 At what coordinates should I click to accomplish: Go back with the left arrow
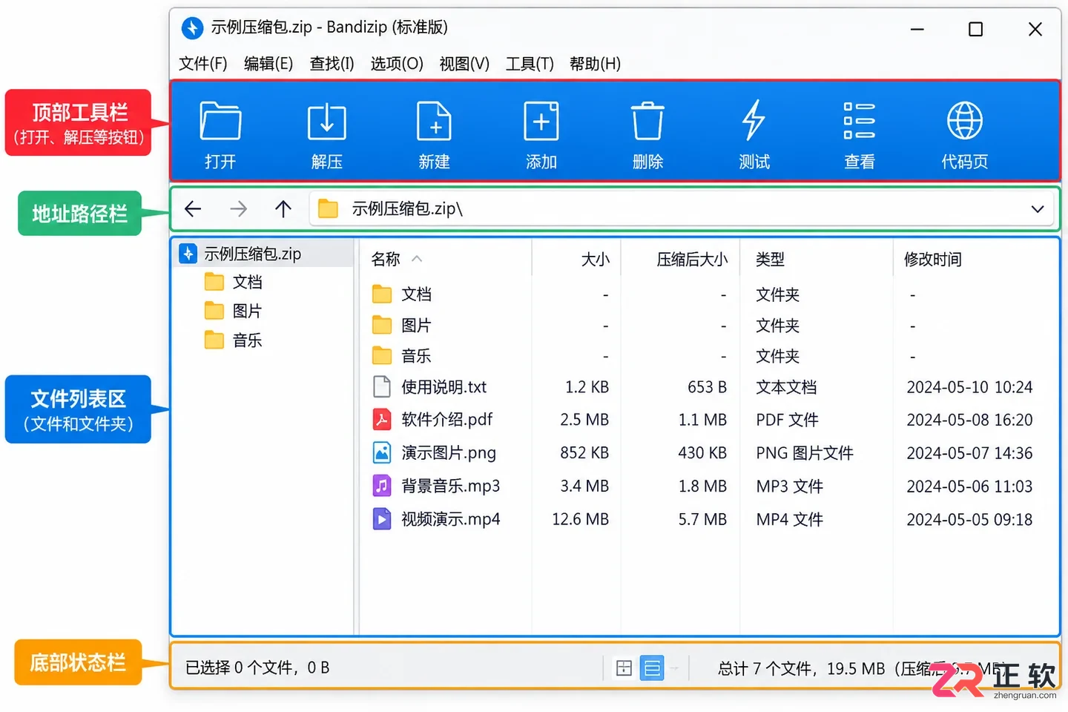pos(193,209)
